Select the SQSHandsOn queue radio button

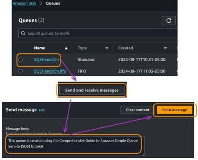coord(20,60)
